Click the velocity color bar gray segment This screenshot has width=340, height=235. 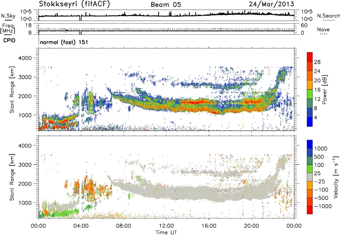[310, 177]
